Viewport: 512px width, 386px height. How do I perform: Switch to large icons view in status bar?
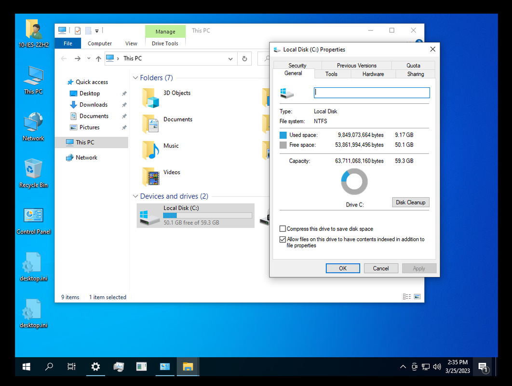pyautogui.click(x=418, y=296)
